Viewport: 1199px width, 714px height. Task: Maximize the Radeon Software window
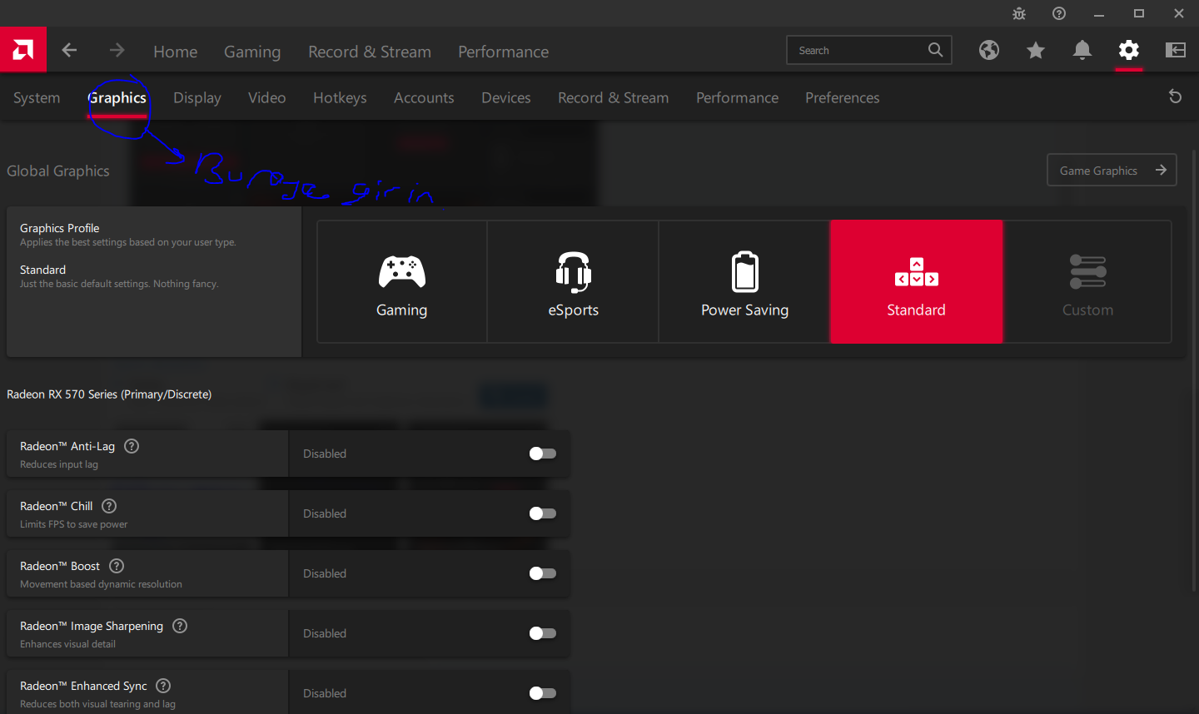point(1139,13)
